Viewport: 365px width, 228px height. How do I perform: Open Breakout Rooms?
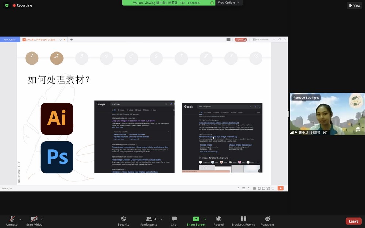coord(243,221)
